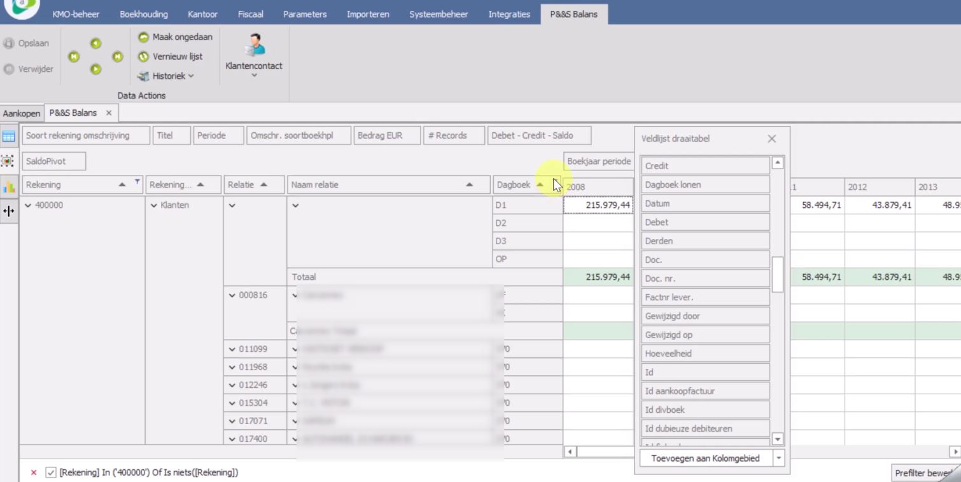Select the Boekjaar periode field header
Image resolution: width=961 pixels, height=482 pixels.
pyautogui.click(x=599, y=162)
